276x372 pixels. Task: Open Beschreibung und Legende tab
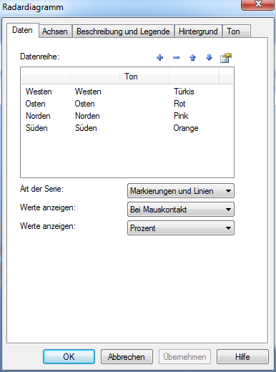[x=123, y=31]
